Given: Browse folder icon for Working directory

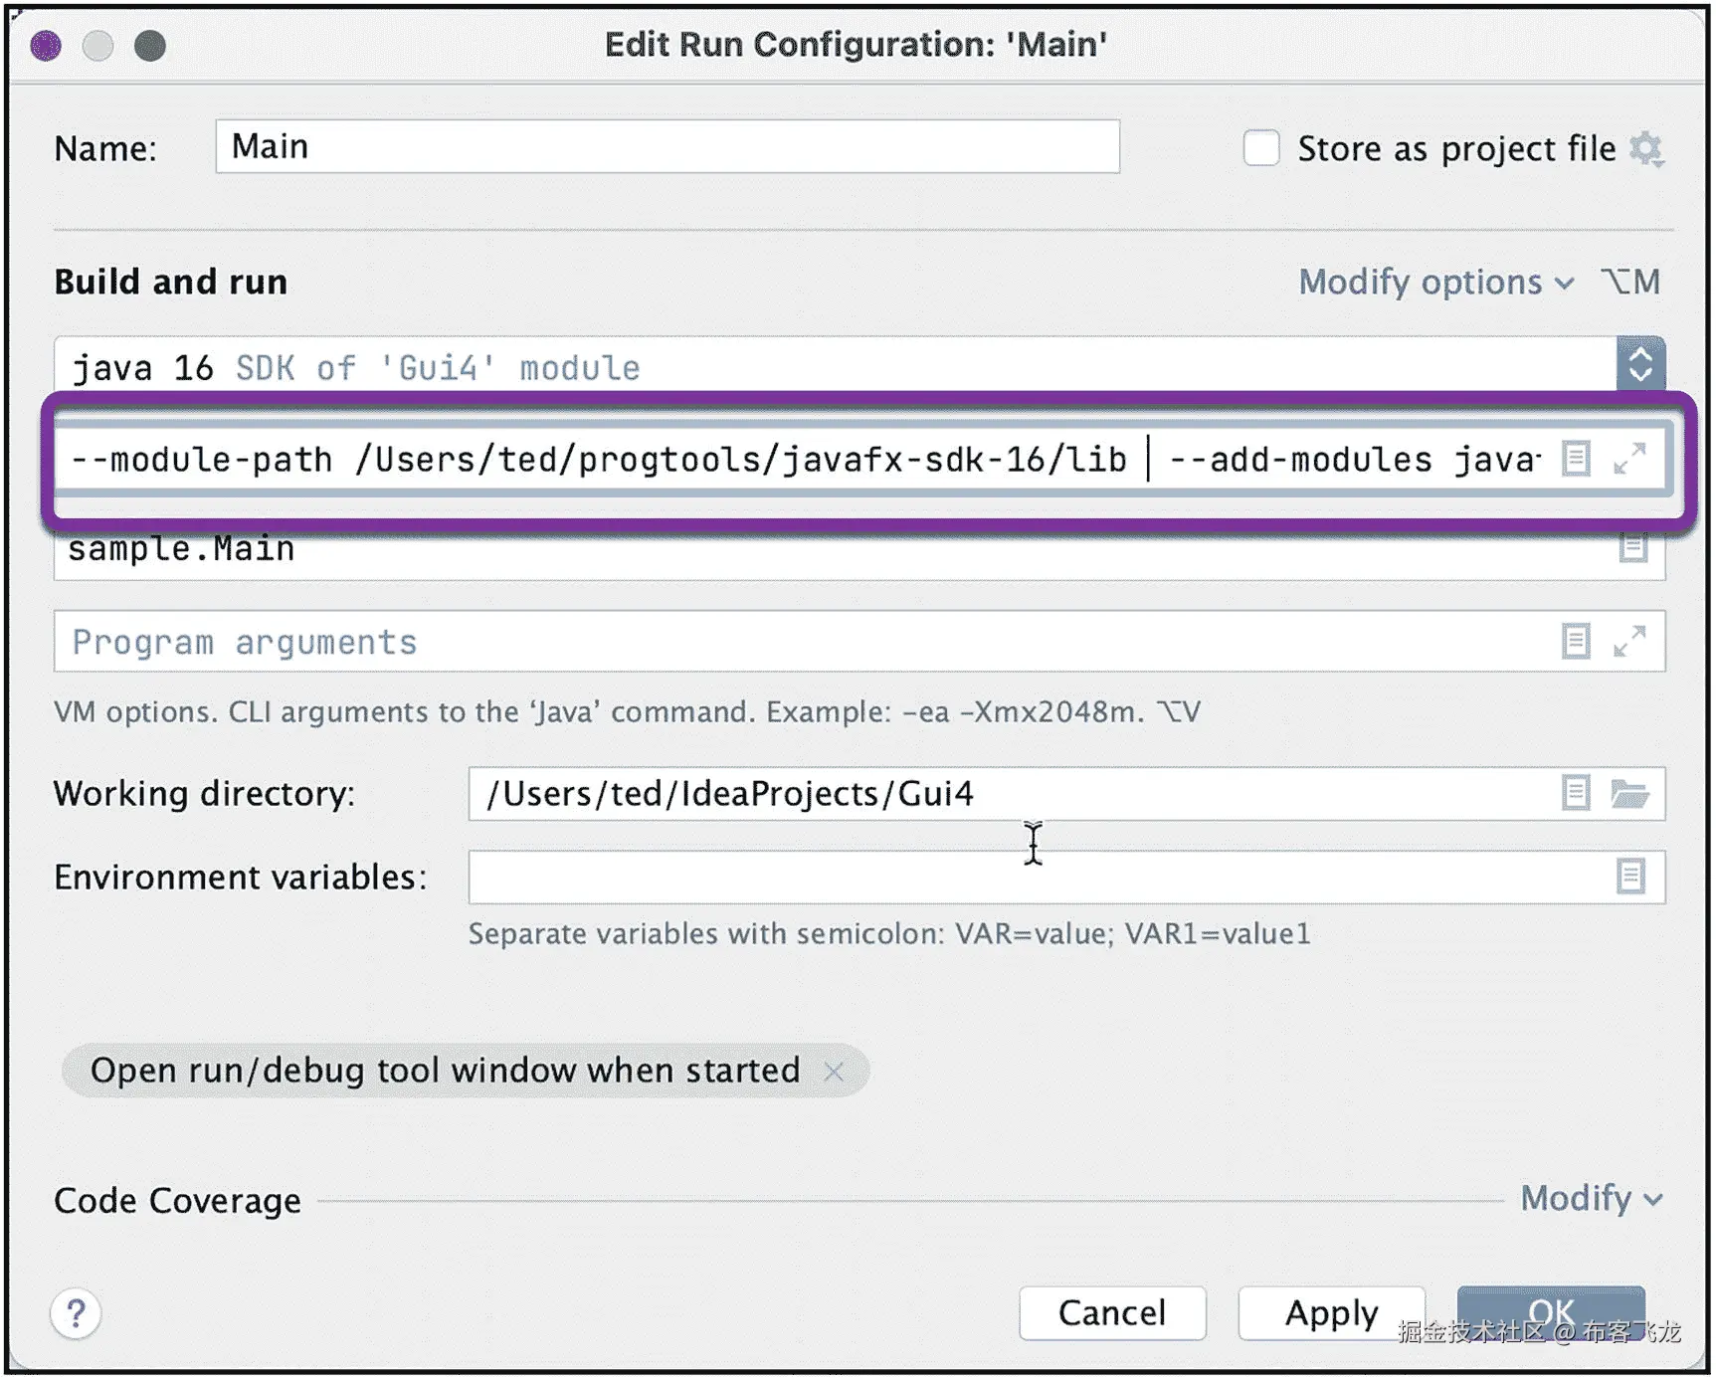Looking at the screenshot, I should [x=1629, y=793].
